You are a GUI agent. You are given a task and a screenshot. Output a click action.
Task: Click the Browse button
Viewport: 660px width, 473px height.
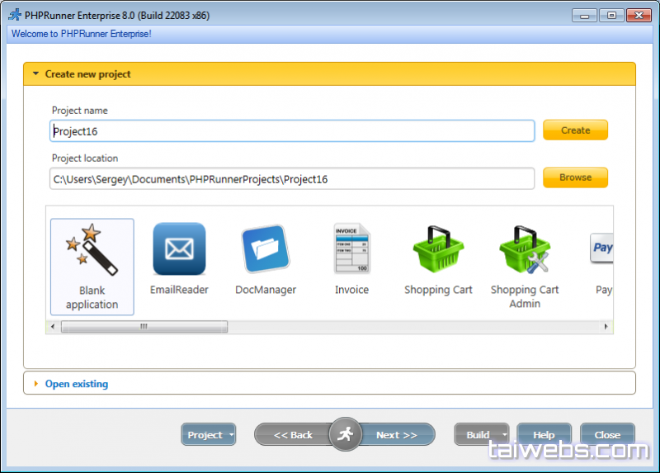coord(575,177)
